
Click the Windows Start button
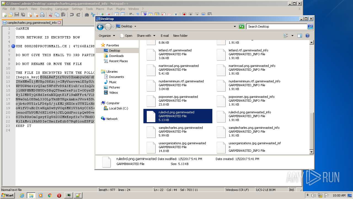(x=8, y=195)
